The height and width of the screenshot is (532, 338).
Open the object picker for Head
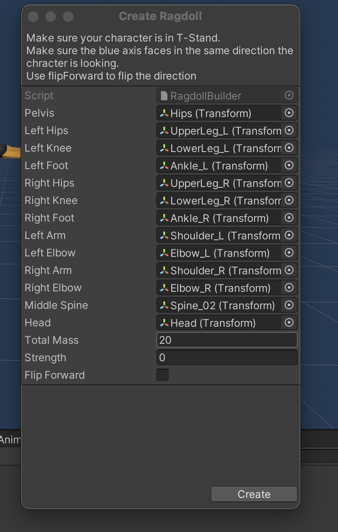289,322
